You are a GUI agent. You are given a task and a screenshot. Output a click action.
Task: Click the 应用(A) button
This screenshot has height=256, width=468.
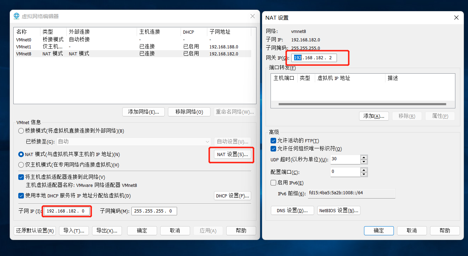pyautogui.click(x=208, y=231)
